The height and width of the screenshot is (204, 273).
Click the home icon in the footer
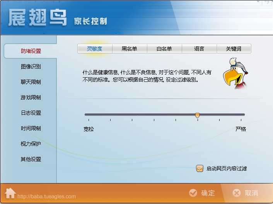(10, 193)
